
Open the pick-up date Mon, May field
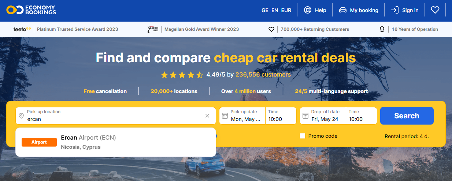pyautogui.click(x=242, y=116)
